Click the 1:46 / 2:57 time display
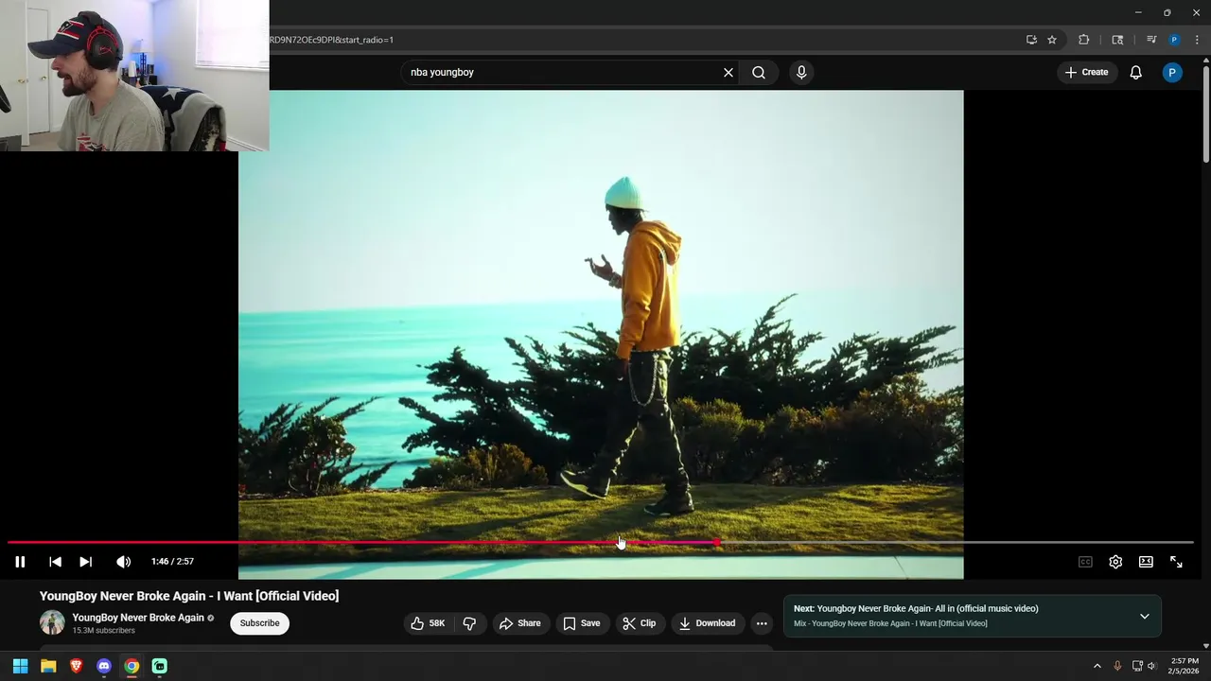This screenshot has width=1211, height=681. point(172,562)
